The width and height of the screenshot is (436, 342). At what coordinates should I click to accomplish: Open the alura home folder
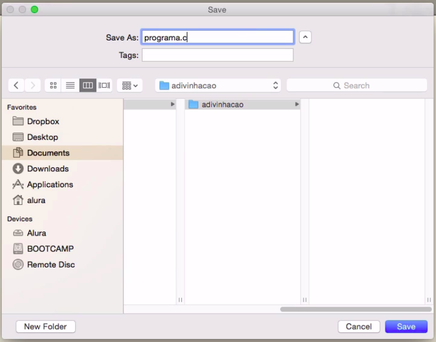point(36,200)
